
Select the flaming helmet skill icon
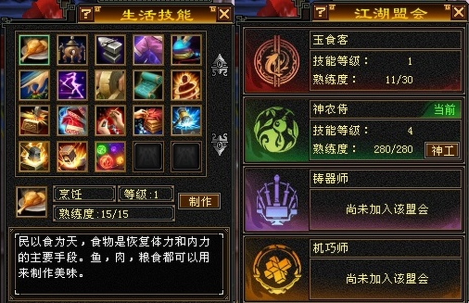pos(34,156)
